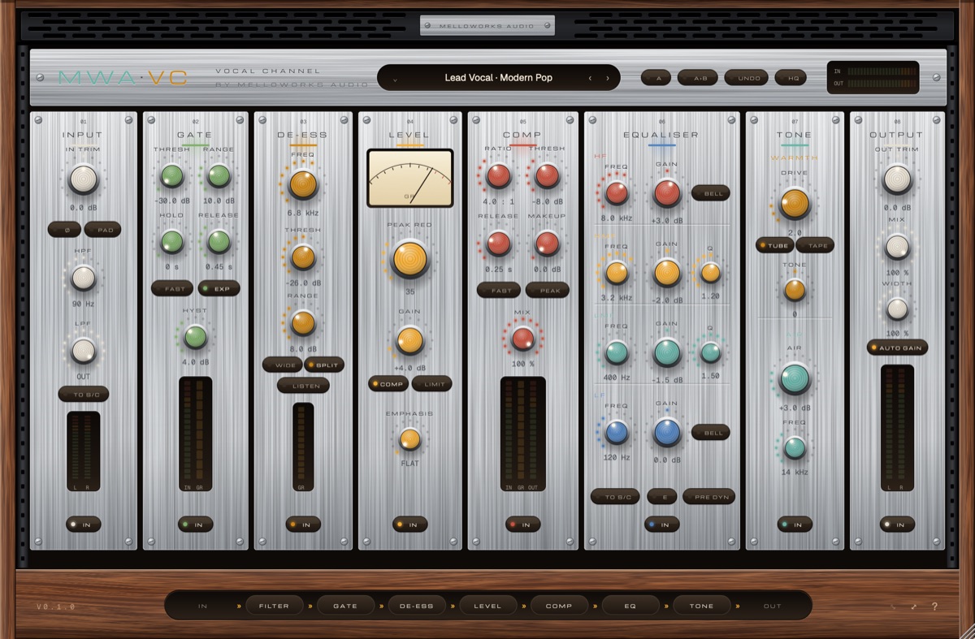
Task: Select LIMIT mode in Level module
Action: (432, 384)
